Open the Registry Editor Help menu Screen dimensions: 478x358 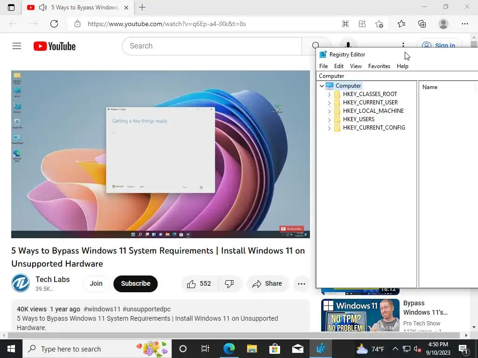(402, 66)
